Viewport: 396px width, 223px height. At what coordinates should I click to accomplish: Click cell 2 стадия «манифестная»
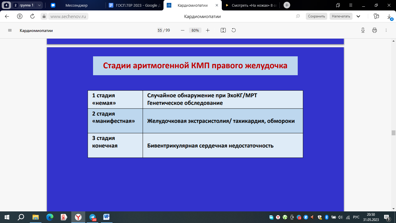coord(115,121)
